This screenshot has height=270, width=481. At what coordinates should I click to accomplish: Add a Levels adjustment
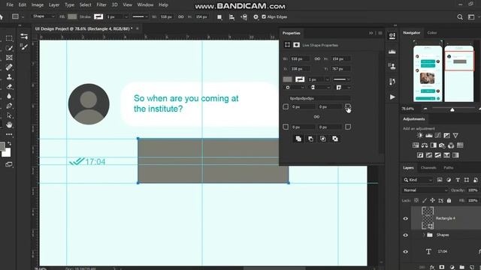tap(429, 136)
